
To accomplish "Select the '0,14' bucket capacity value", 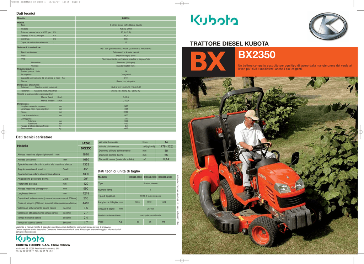I will tap(166, 159).
